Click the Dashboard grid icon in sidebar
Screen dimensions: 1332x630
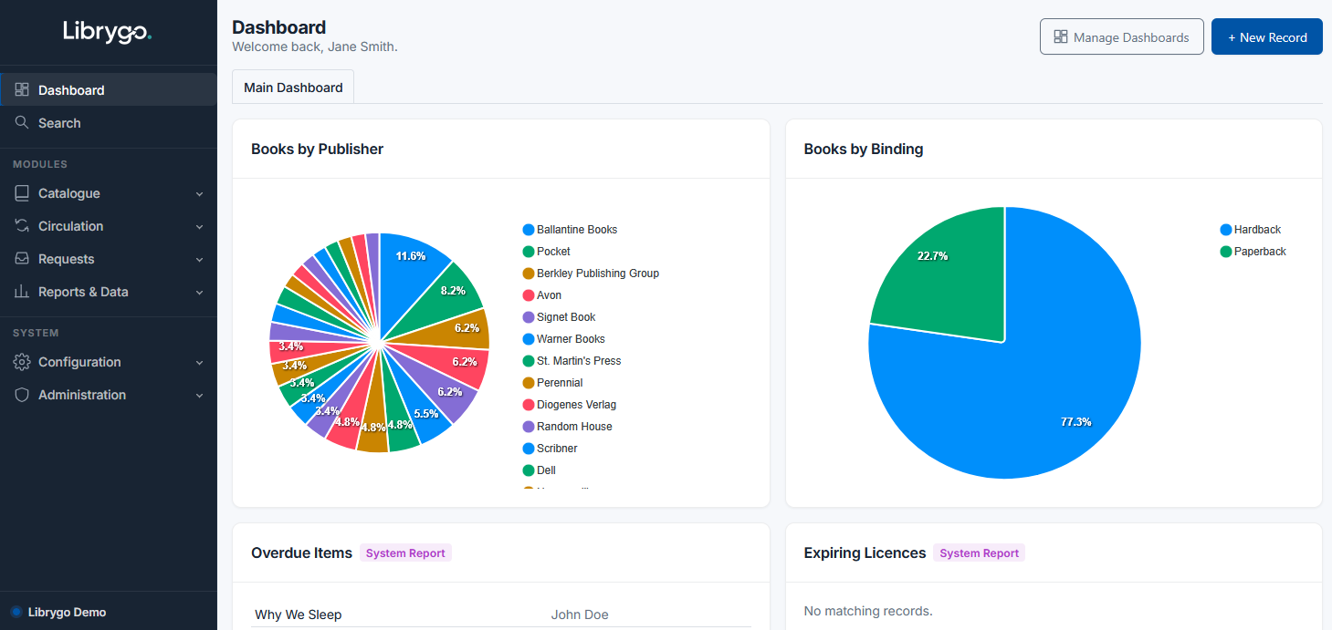(x=22, y=89)
